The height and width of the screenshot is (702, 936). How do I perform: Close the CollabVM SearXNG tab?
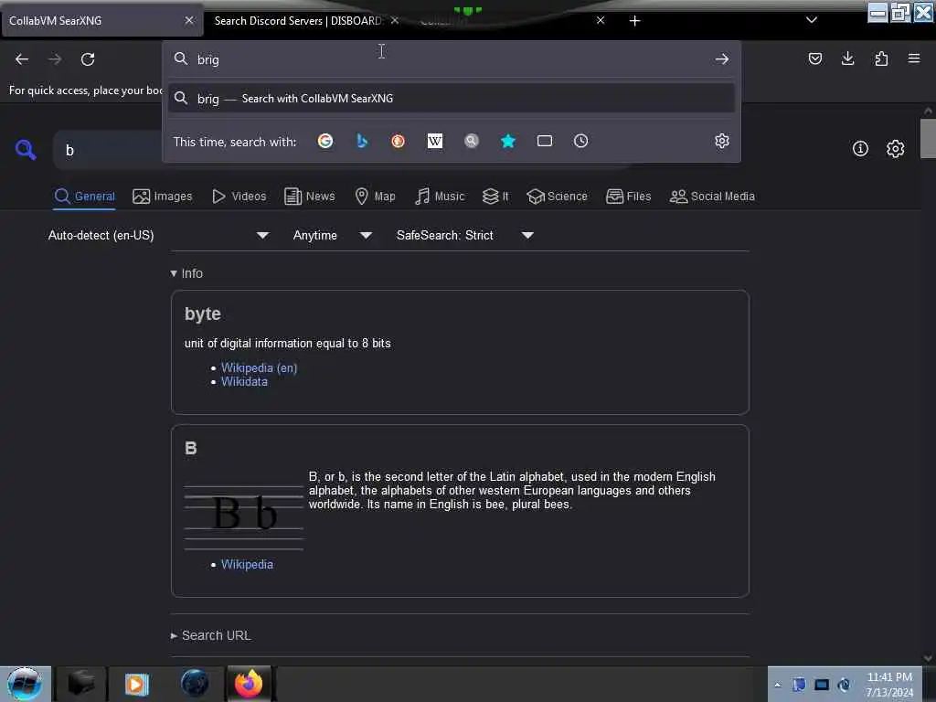coord(189,20)
